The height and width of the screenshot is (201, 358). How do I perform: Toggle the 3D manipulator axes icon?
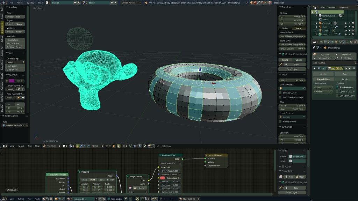[x=77, y=146]
